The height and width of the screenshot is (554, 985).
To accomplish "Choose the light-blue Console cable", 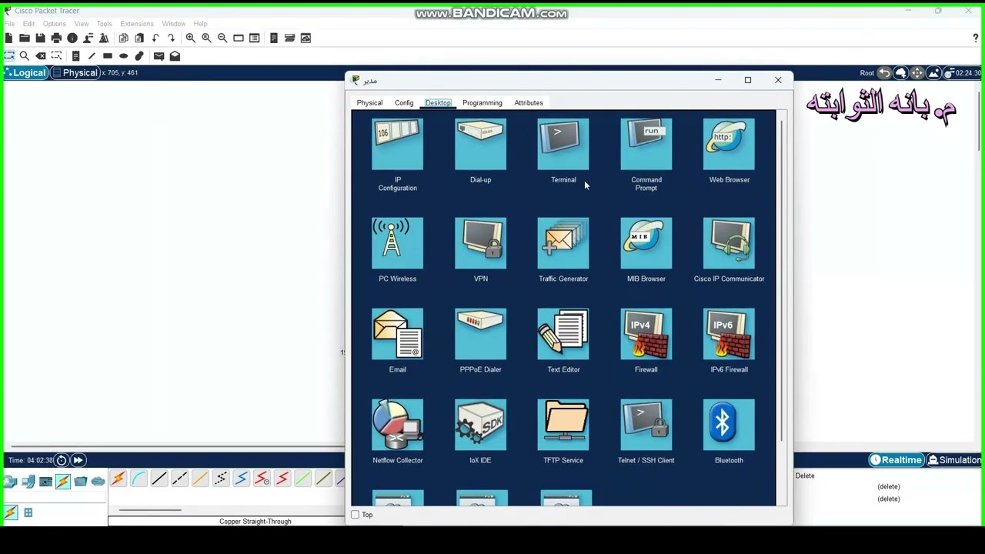I will click(x=139, y=479).
